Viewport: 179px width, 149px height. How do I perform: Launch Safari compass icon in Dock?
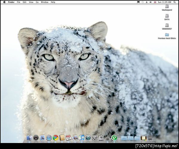click(49, 138)
